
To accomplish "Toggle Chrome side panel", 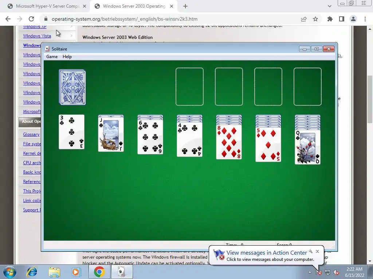I will [x=342, y=19].
